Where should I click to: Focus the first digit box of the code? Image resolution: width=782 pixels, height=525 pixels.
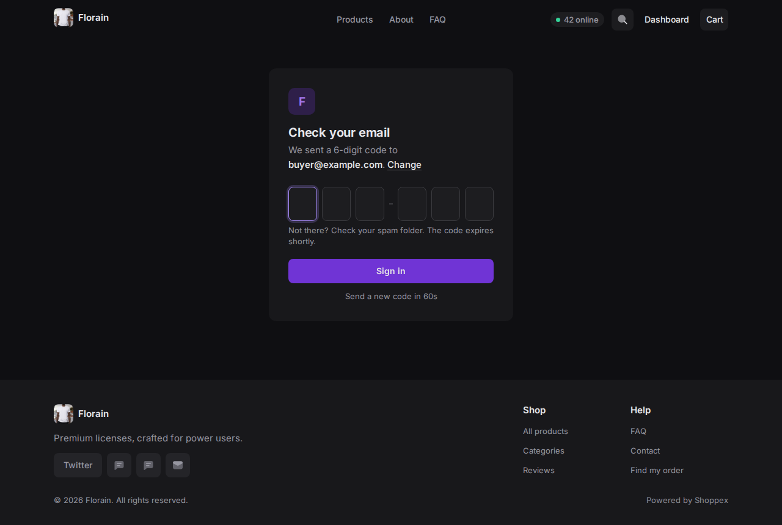pos(302,204)
